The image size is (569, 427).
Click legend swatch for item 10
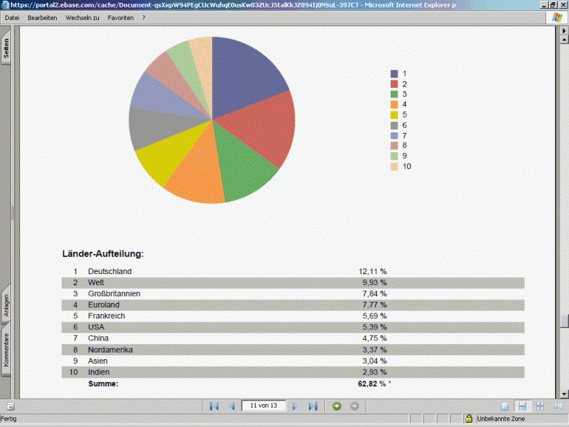click(394, 166)
